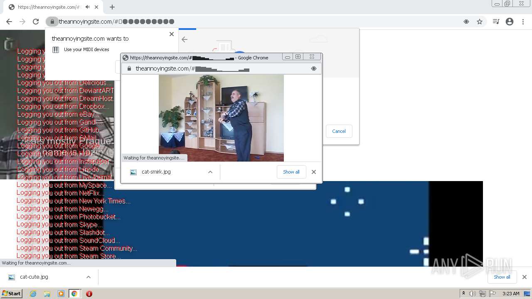Go back using the main browser's back arrow
The width and height of the screenshot is (532, 299).
[x=9, y=22]
